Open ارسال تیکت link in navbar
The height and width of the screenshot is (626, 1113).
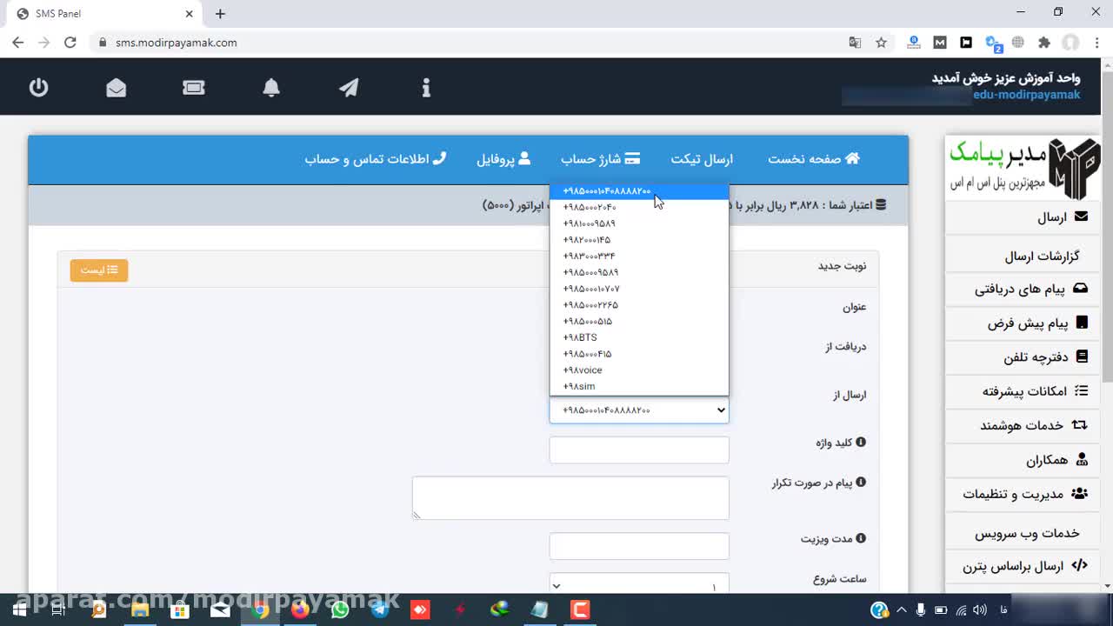[x=702, y=159]
